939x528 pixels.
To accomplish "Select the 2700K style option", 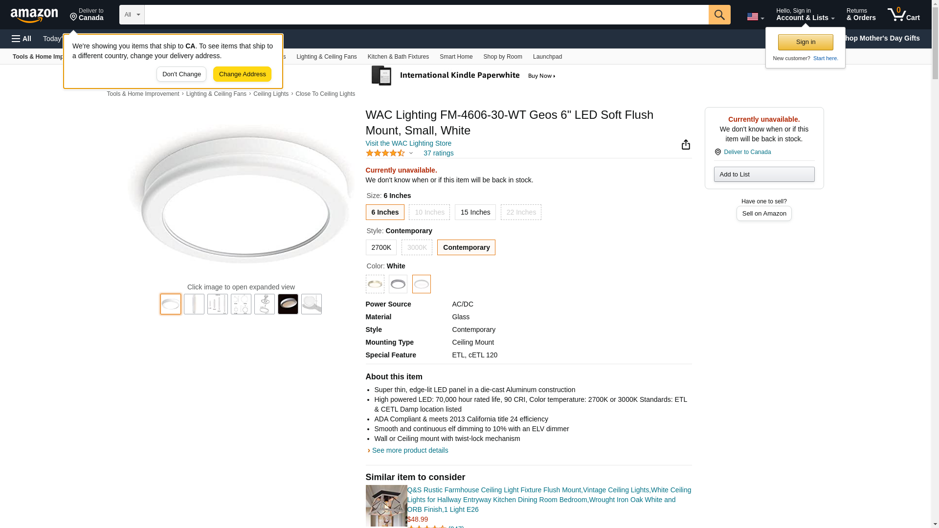I will pyautogui.click(x=381, y=247).
